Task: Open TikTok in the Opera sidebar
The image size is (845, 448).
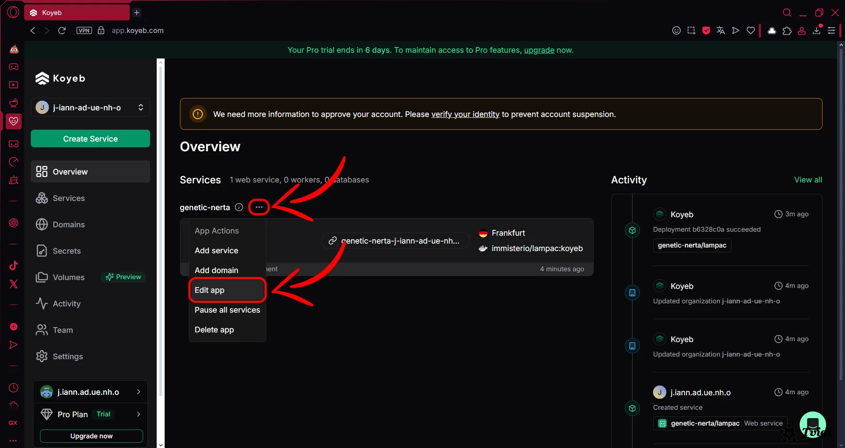Action: (x=14, y=265)
